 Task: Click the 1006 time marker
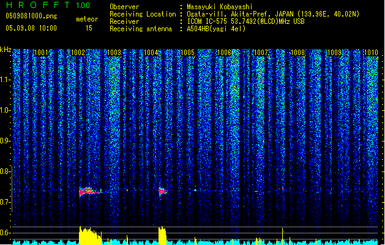coord(224,53)
